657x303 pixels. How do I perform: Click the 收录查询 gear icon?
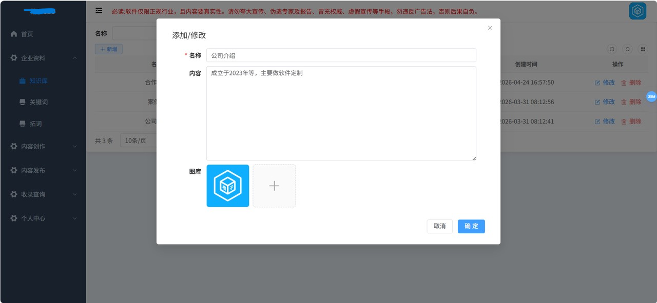14,194
